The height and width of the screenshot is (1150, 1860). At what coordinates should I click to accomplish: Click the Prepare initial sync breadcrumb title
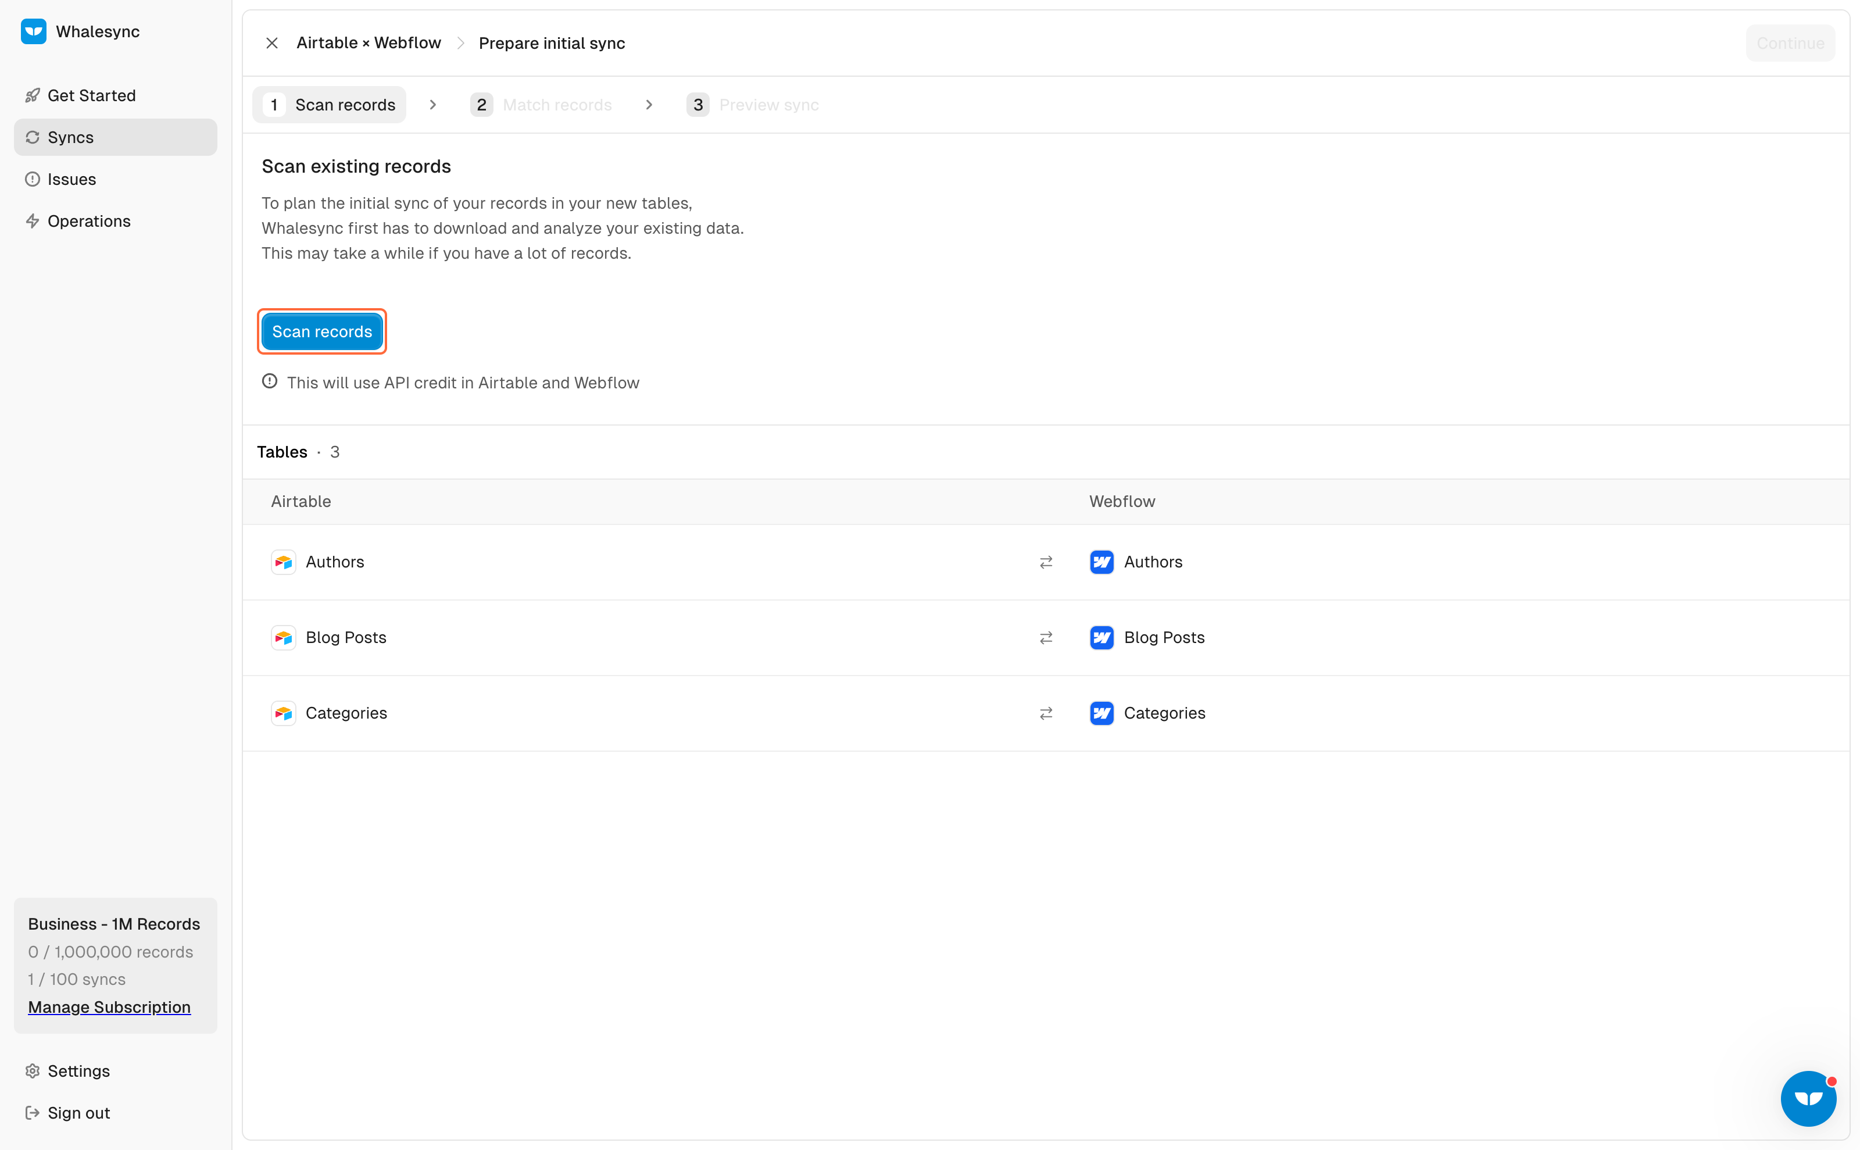(551, 42)
